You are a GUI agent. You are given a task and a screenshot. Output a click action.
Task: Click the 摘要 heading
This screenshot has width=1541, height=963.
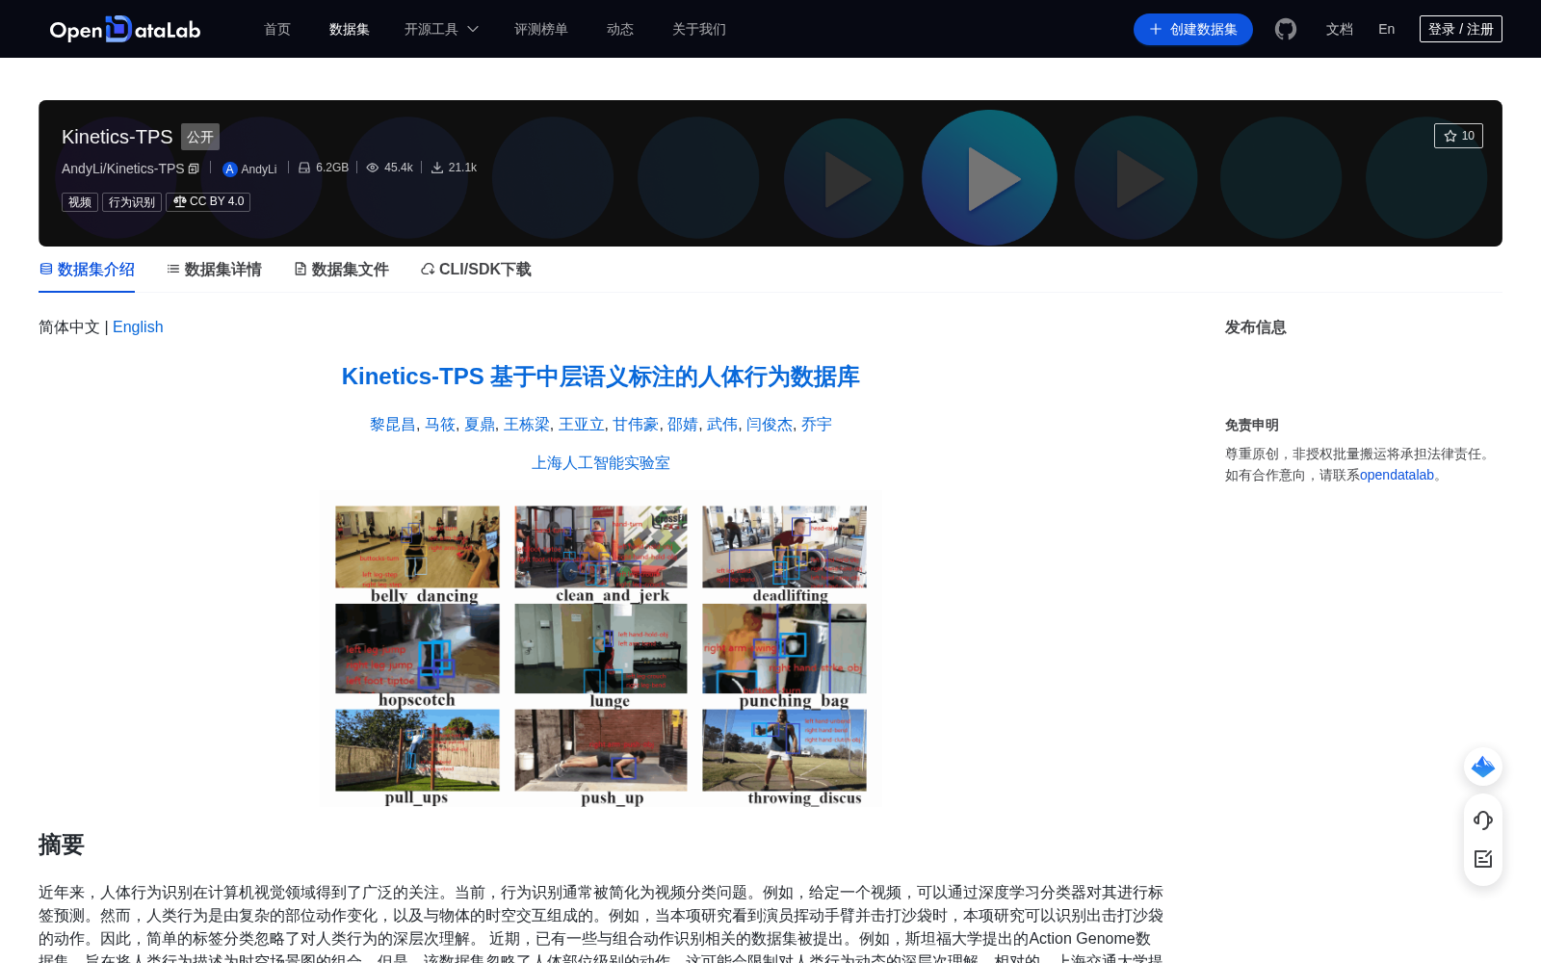[x=62, y=845]
